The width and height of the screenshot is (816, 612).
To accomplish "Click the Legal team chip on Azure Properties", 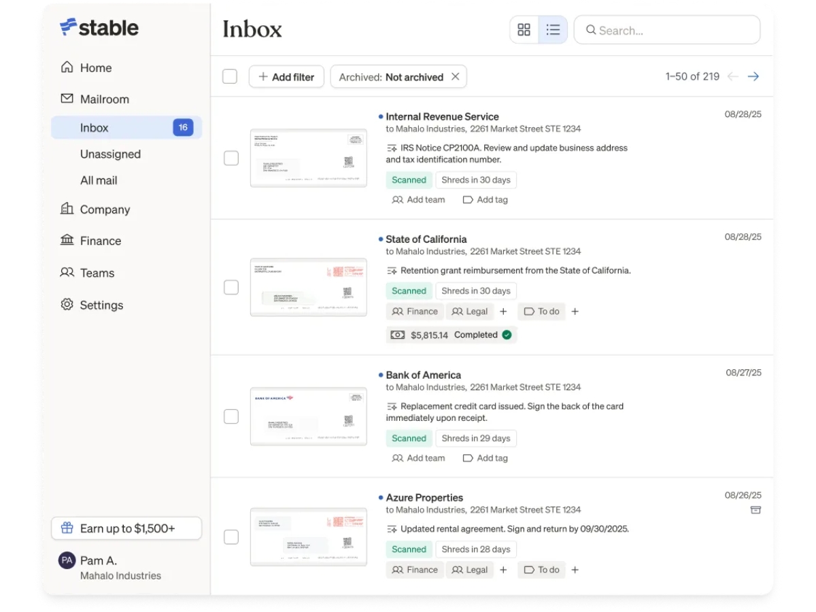I will 470,570.
